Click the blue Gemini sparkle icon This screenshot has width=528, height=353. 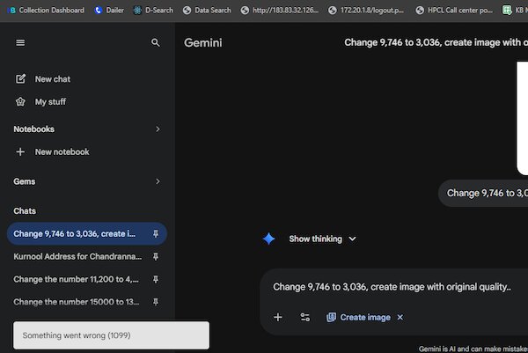(268, 239)
